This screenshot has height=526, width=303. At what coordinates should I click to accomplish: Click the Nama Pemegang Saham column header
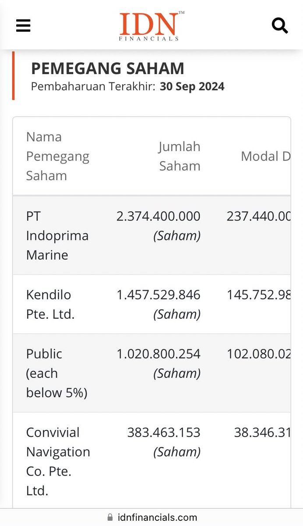tap(57, 156)
